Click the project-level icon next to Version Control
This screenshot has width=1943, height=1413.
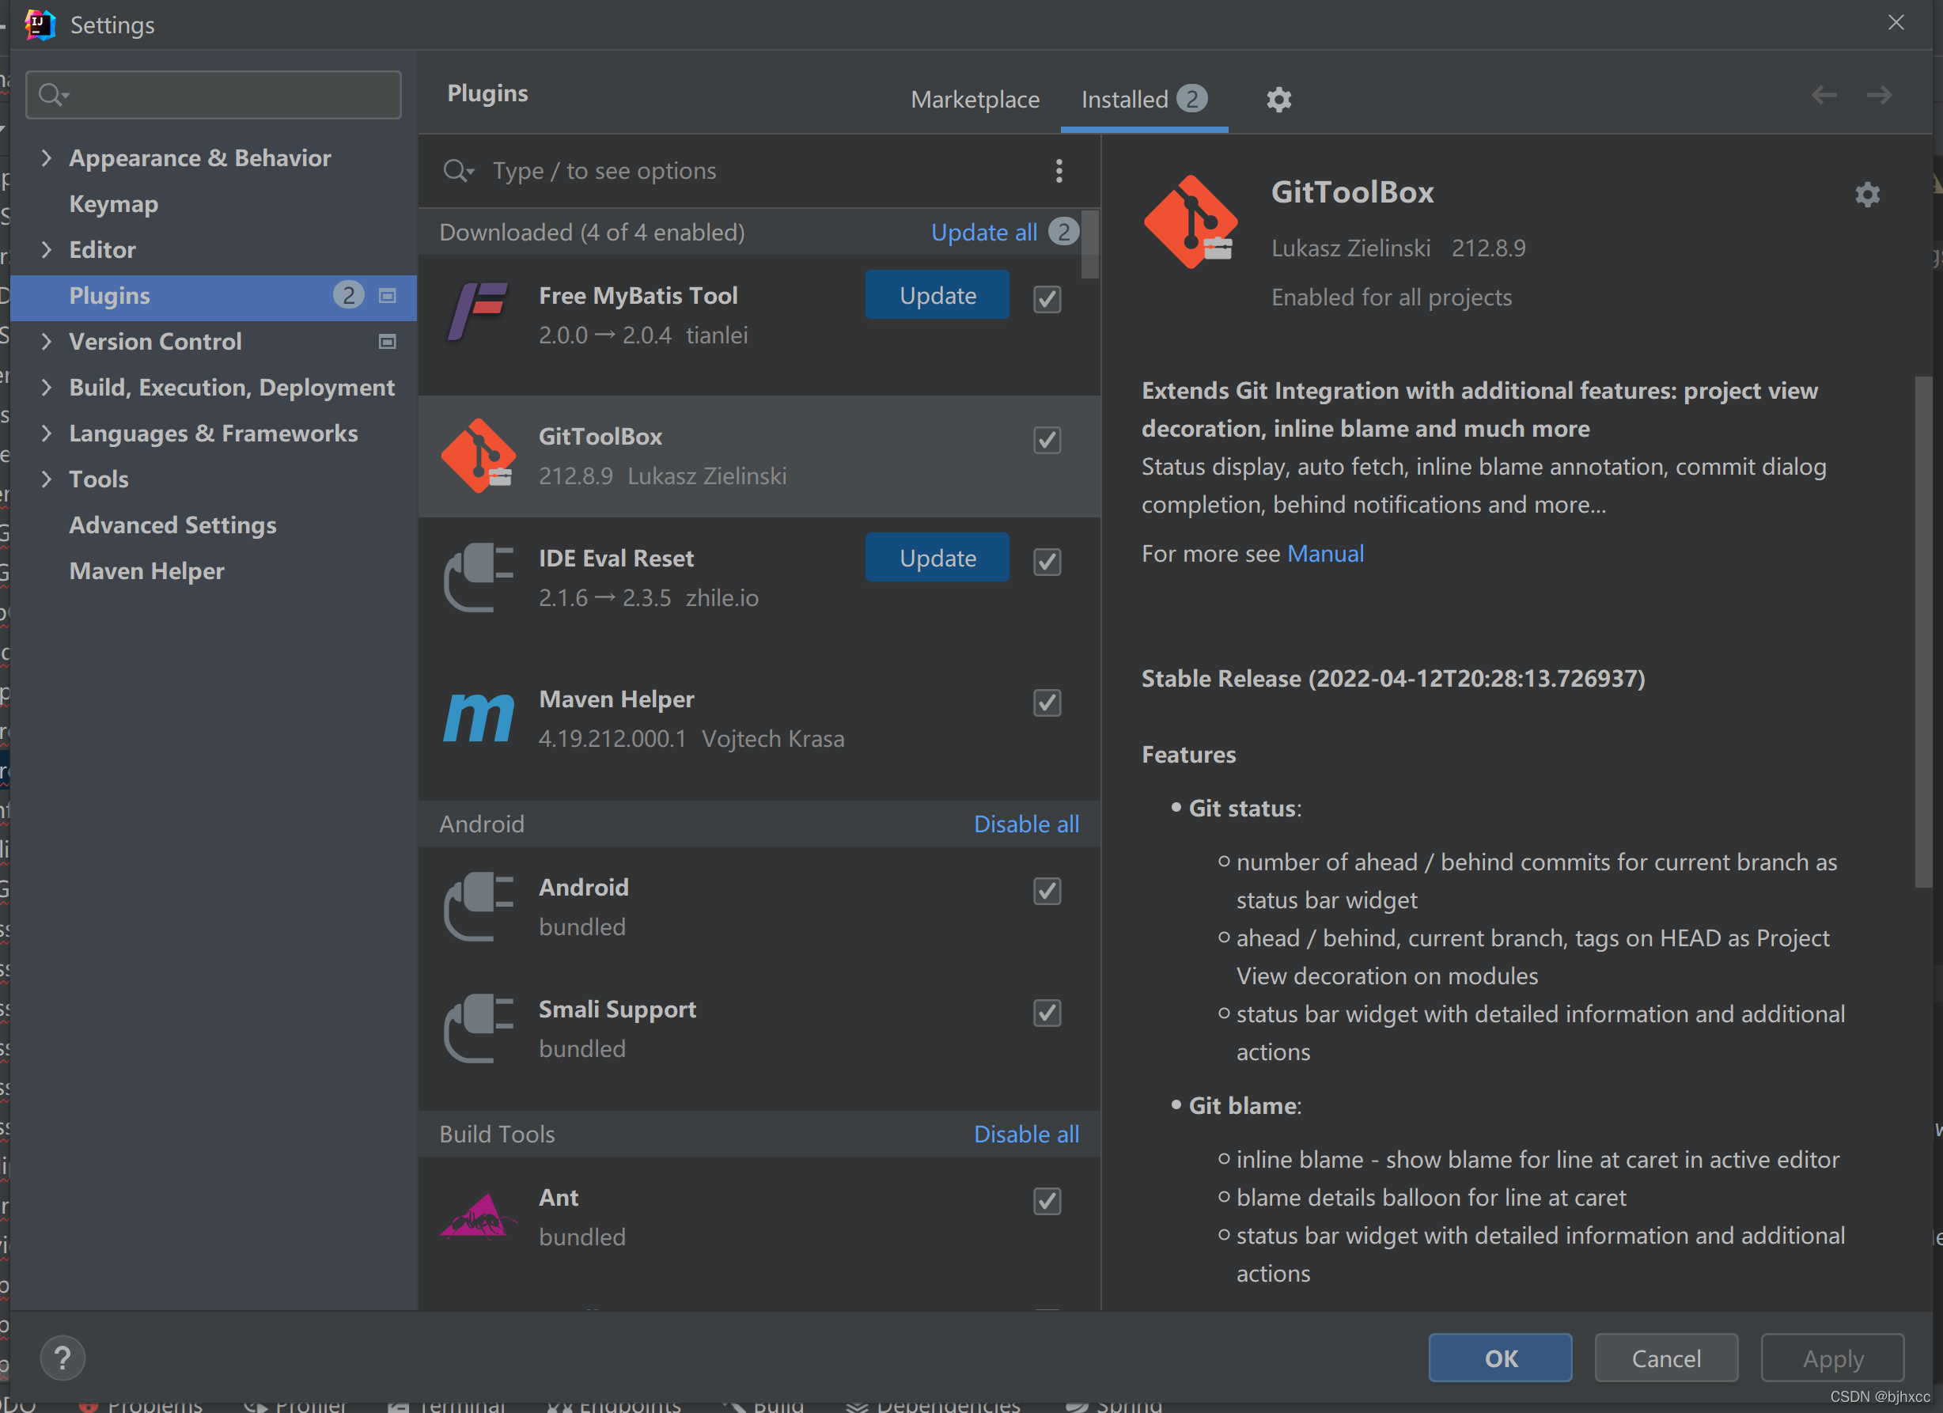click(387, 341)
